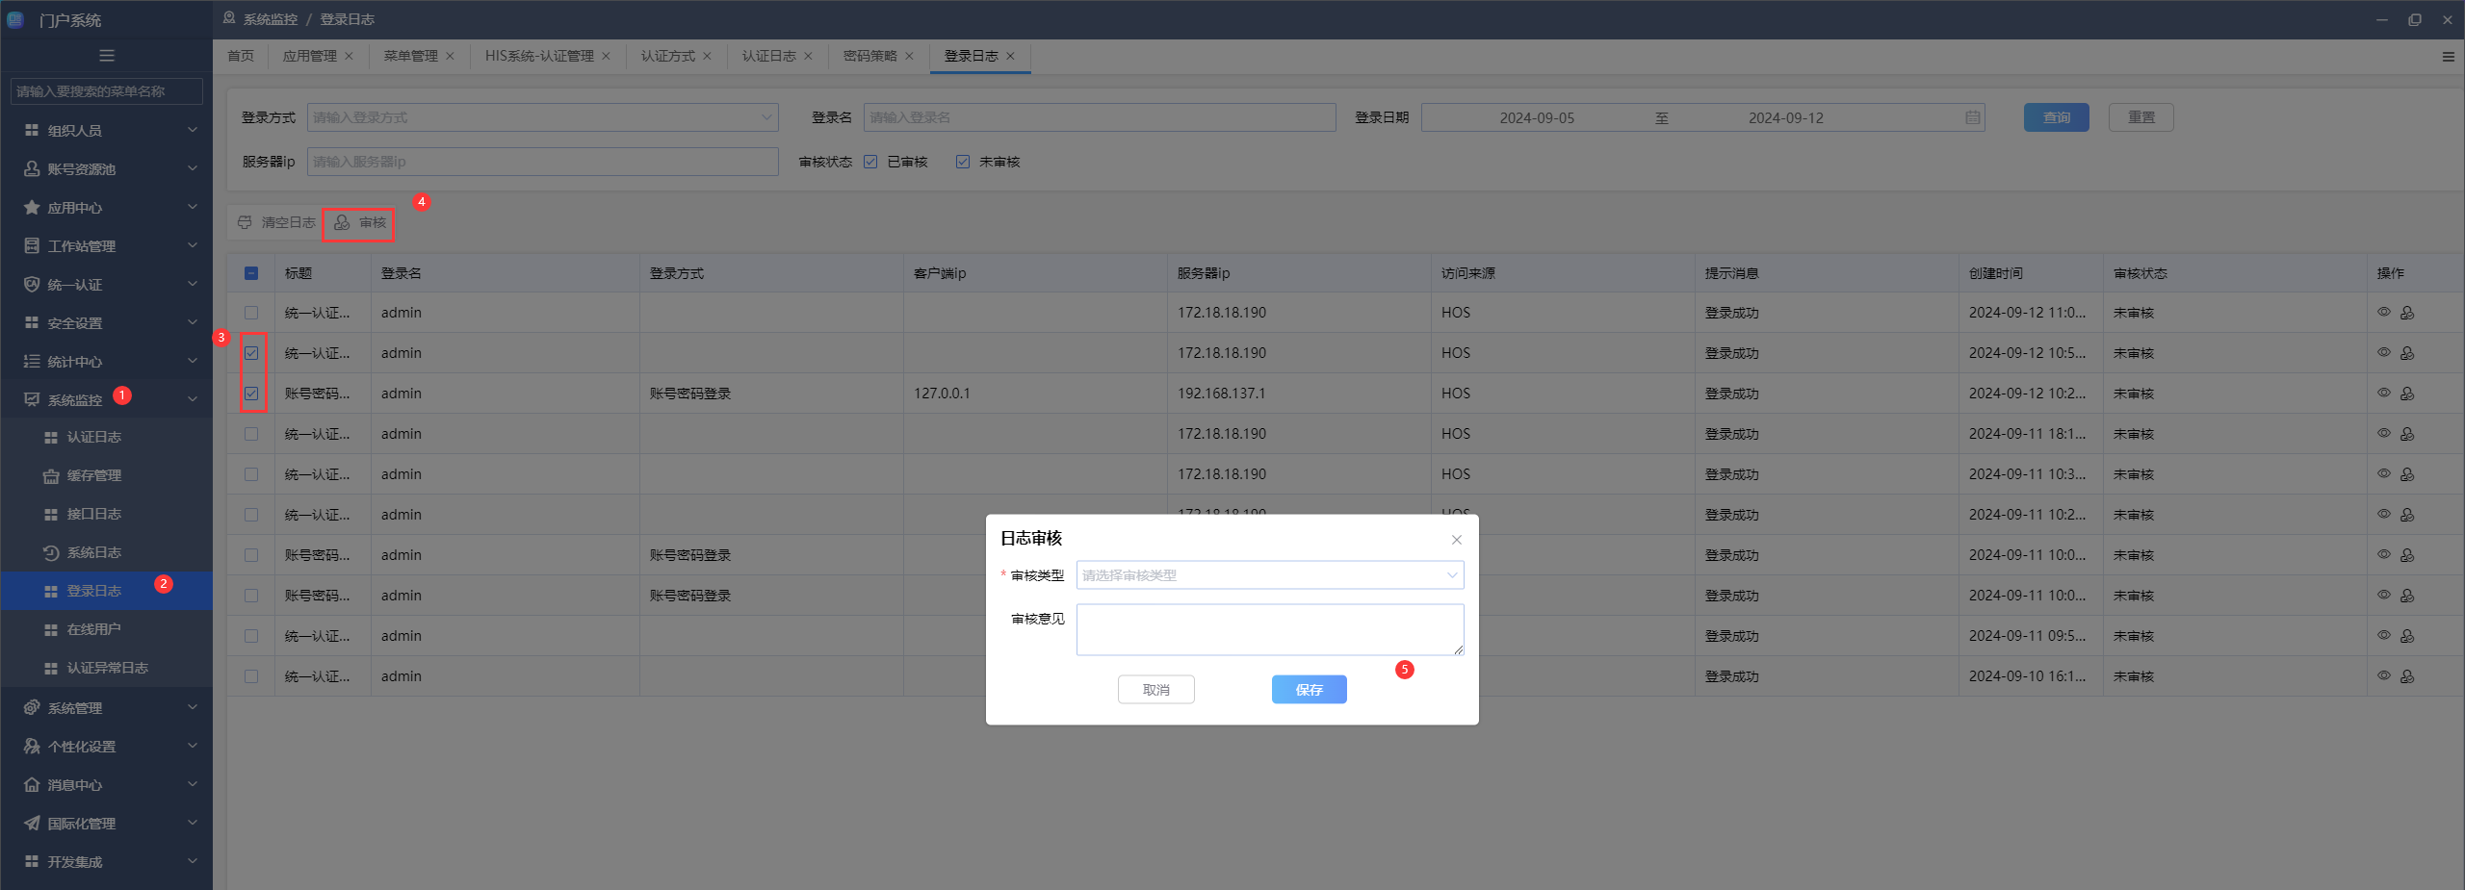Check the 2024-09-11 18:1 row checkbox

(251, 434)
